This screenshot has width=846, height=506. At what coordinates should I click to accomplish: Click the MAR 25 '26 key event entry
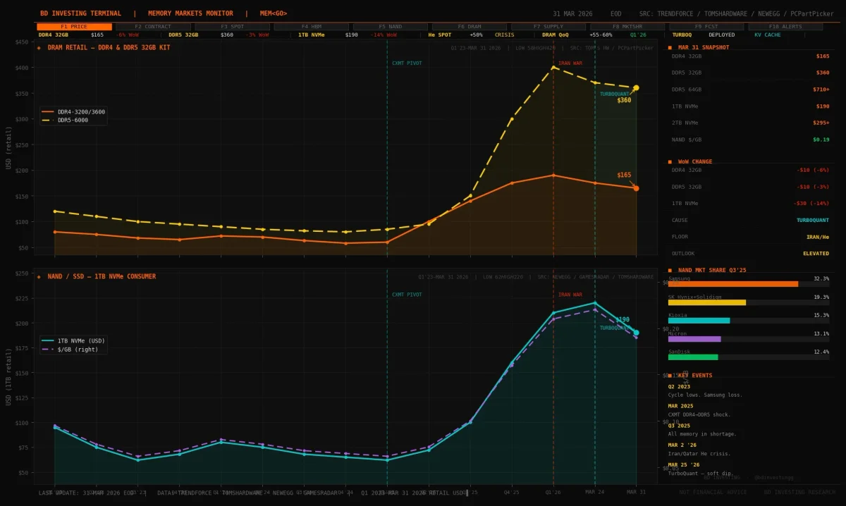click(x=702, y=469)
